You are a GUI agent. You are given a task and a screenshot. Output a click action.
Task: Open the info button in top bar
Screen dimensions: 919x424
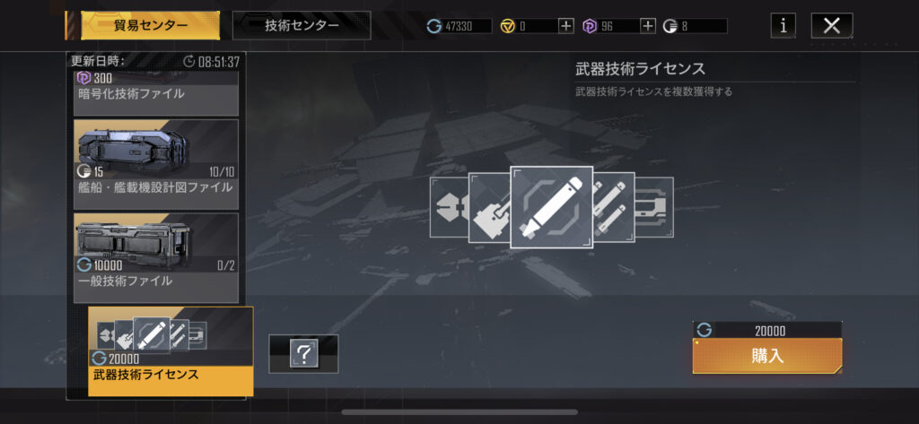783,26
